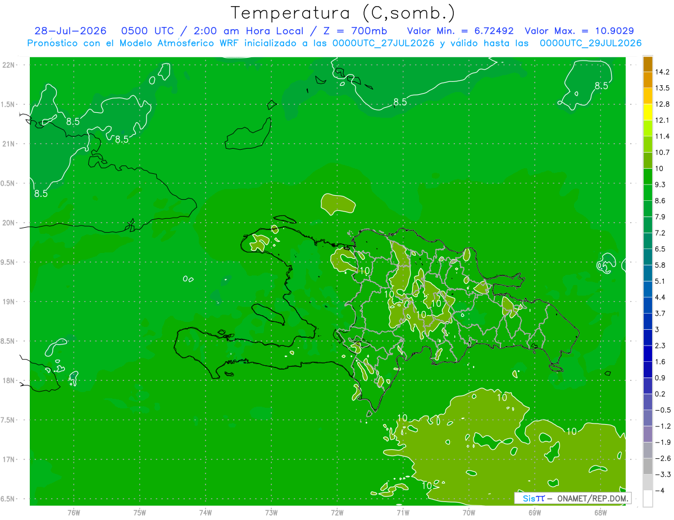This screenshot has height=520, width=674.
Task: Click yellow colorbar swatch between 12.1 and 12.8
Action: 648,112
